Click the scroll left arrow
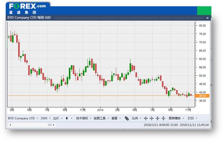Viewport: 223px width, 141px height. click(x=10, y=125)
